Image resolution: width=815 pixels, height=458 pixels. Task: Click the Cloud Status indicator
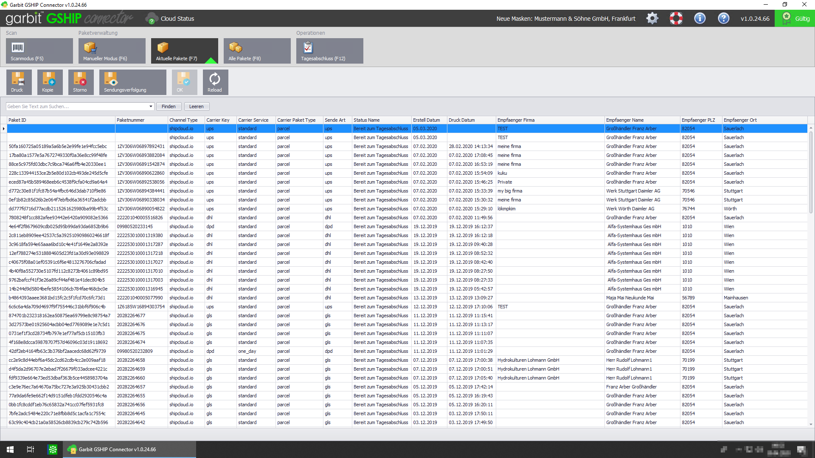pyautogui.click(x=170, y=19)
